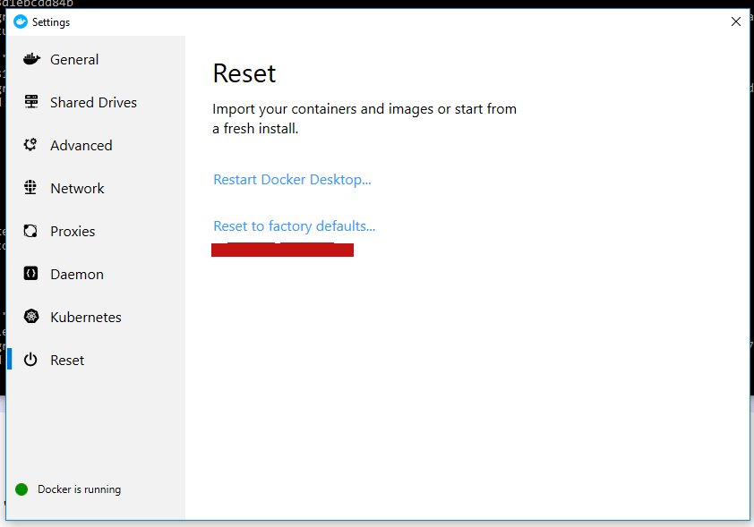This screenshot has height=527, width=754.
Task: Click the Network globe icon
Action: point(30,187)
